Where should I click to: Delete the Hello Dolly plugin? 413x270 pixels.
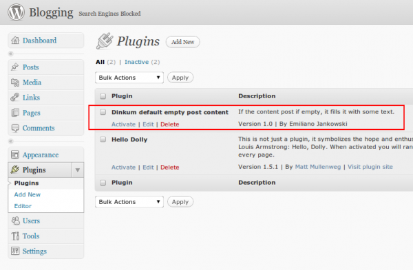(169, 168)
